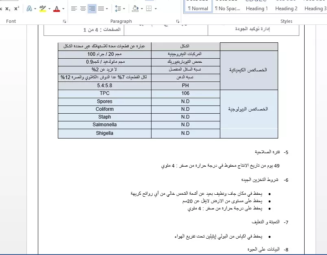Apply borders using the Borders icon

(148, 8)
